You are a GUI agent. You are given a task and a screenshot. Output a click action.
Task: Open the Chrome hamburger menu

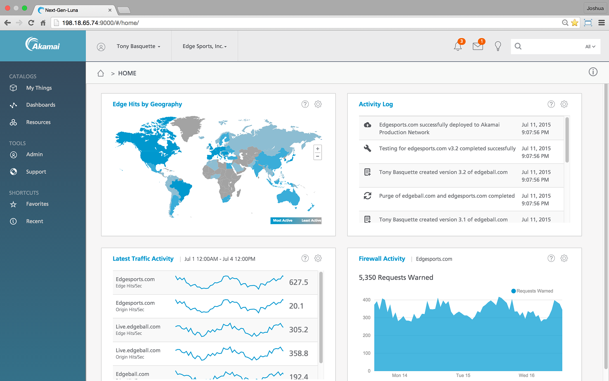point(601,23)
